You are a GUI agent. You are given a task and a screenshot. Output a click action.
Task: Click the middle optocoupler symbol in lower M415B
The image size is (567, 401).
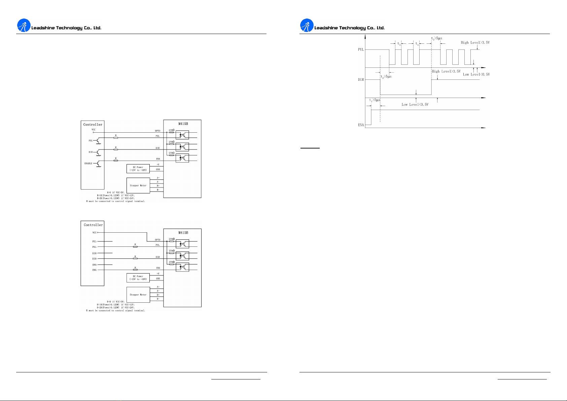click(x=182, y=256)
